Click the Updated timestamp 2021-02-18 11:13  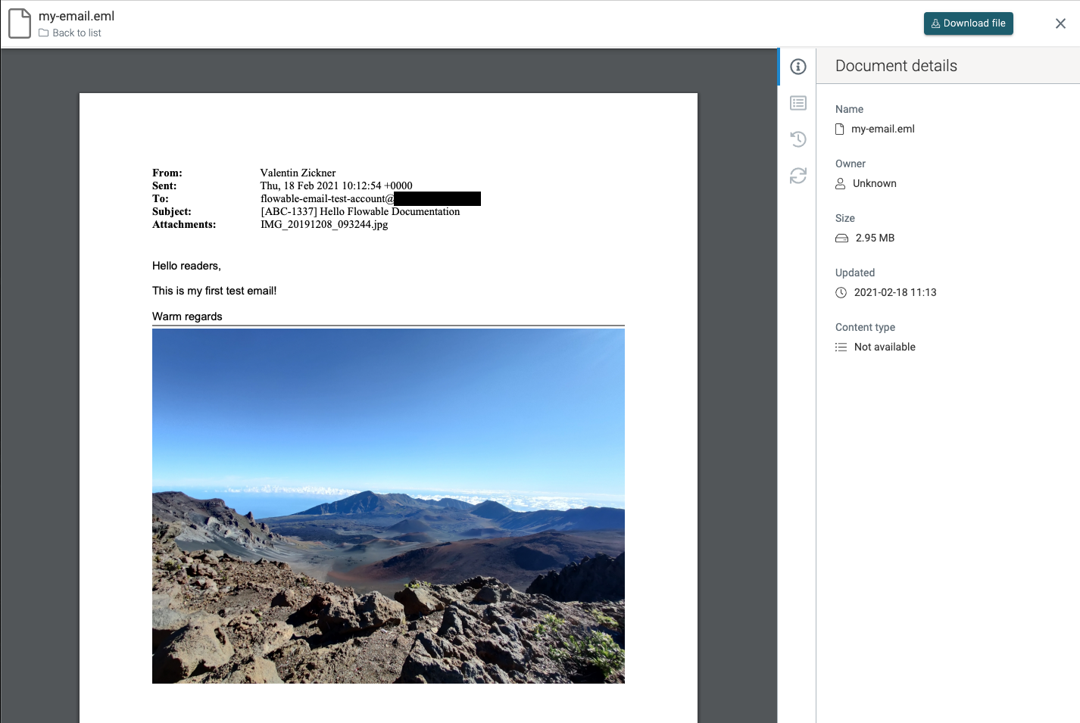click(895, 292)
